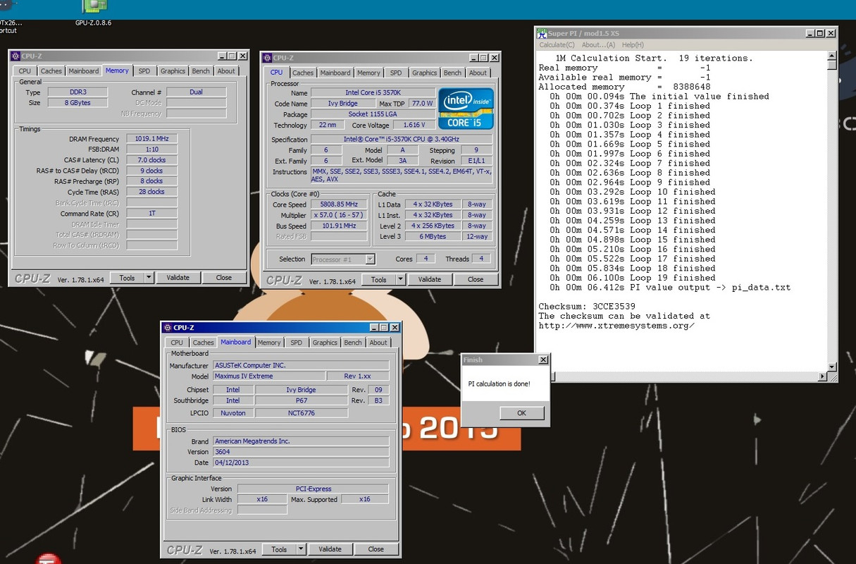Open Help(H) menu in Super PI
The height and width of the screenshot is (564, 856).
point(633,45)
